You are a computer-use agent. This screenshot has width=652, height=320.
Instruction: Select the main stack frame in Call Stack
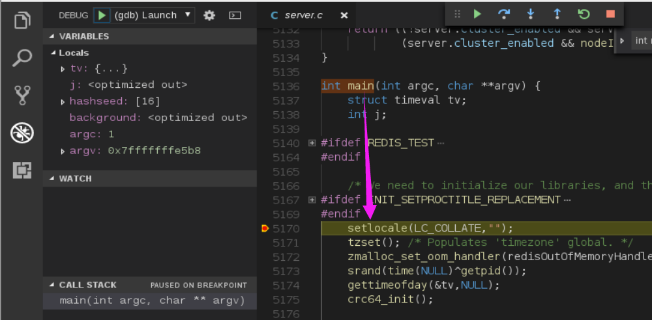point(151,300)
